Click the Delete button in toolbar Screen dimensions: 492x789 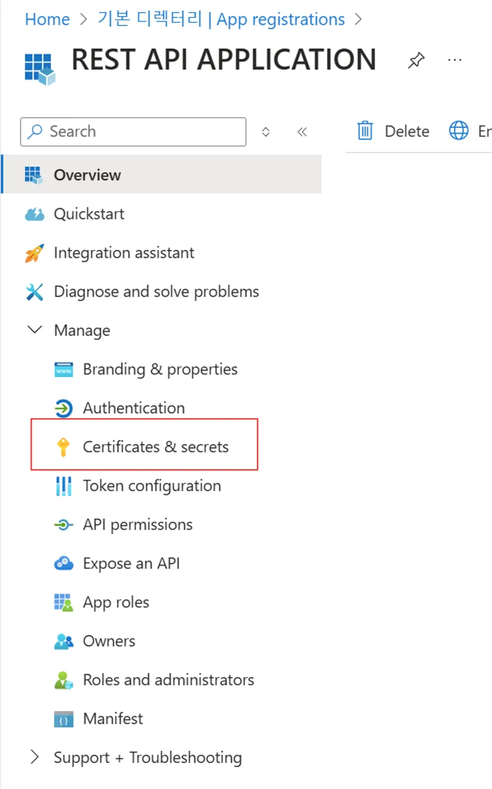pos(393,131)
